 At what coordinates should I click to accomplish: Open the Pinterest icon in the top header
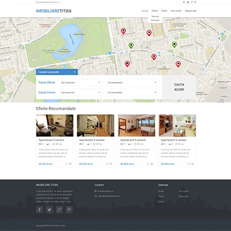[x=195, y=2]
